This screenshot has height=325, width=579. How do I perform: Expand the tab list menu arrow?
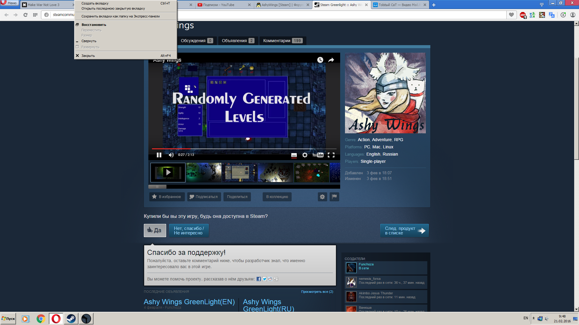(x=542, y=5)
